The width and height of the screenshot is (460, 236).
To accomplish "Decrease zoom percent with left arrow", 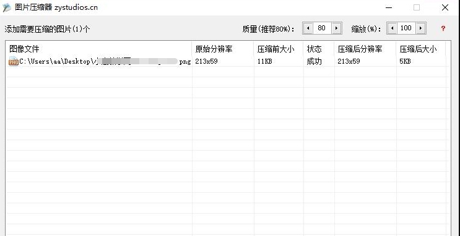I will (x=392, y=28).
